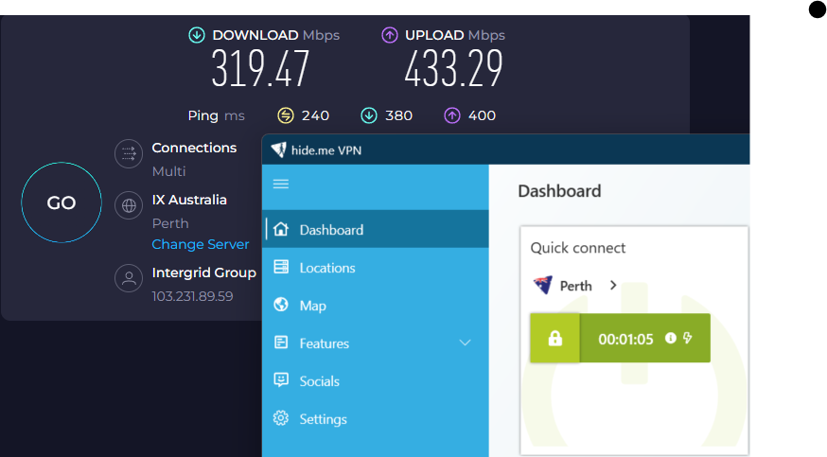This screenshot has width=827, height=457.
Task: Click the hide.me VPN window title text
Action: (326, 150)
